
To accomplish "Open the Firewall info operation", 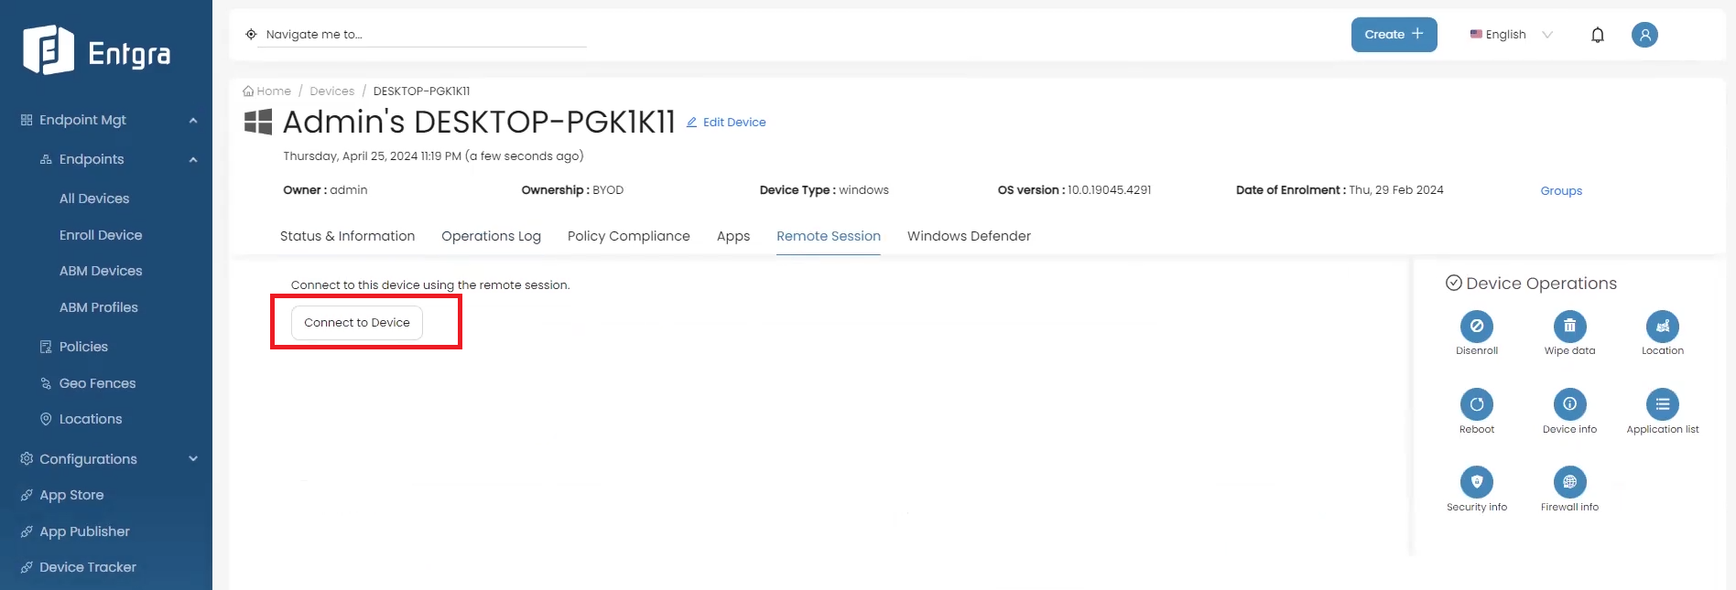I will click(1569, 482).
